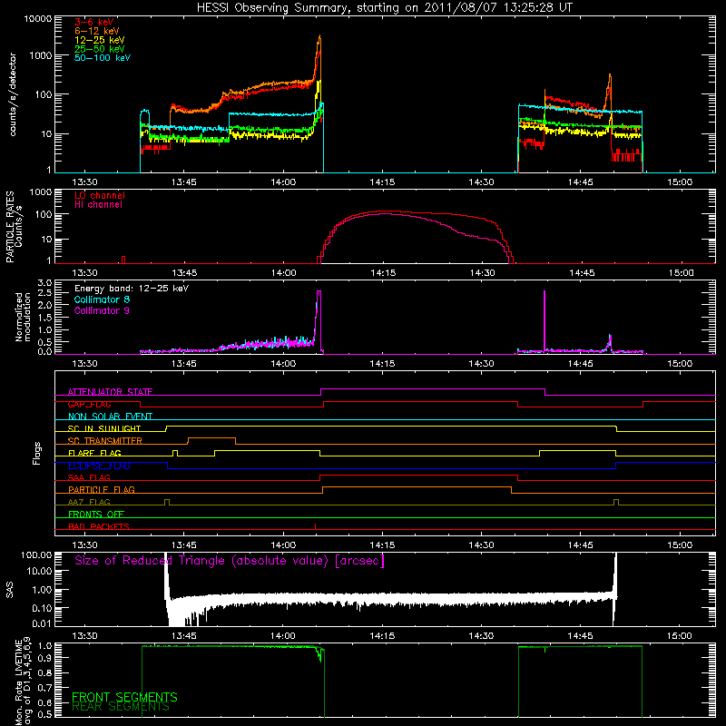Viewport: 726px width, 726px height.
Task: Select the 'SC_IN_SUNLIGHT' flag label
Action: pyautogui.click(x=104, y=428)
